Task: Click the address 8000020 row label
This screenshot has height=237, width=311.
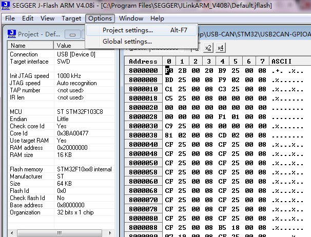Action: [143, 108]
